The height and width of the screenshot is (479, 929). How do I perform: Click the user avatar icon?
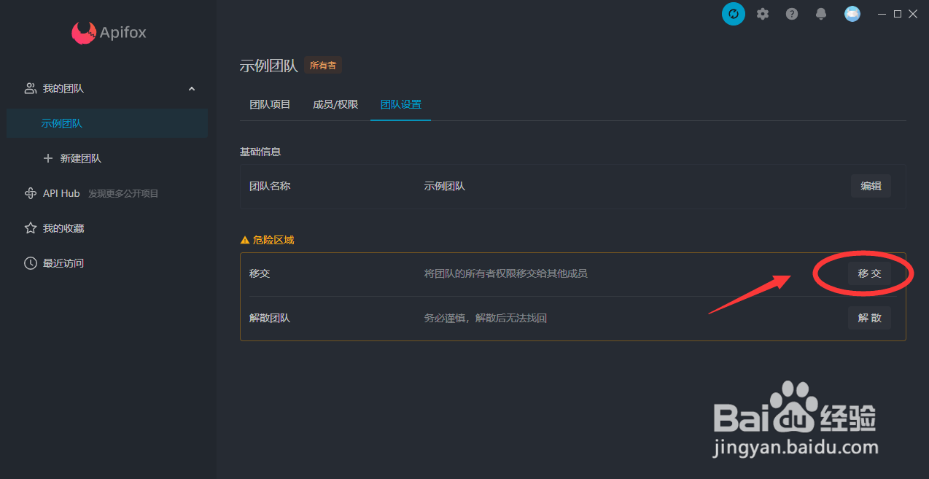(852, 14)
